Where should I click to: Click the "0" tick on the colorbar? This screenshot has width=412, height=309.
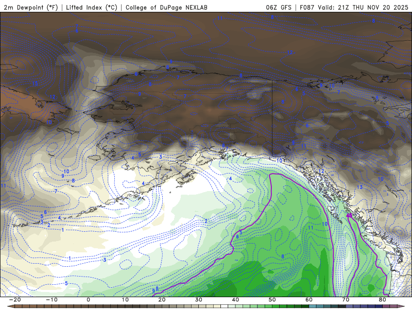click(88, 300)
